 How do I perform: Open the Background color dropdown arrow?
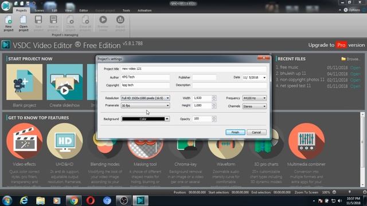[x=167, y=119]
